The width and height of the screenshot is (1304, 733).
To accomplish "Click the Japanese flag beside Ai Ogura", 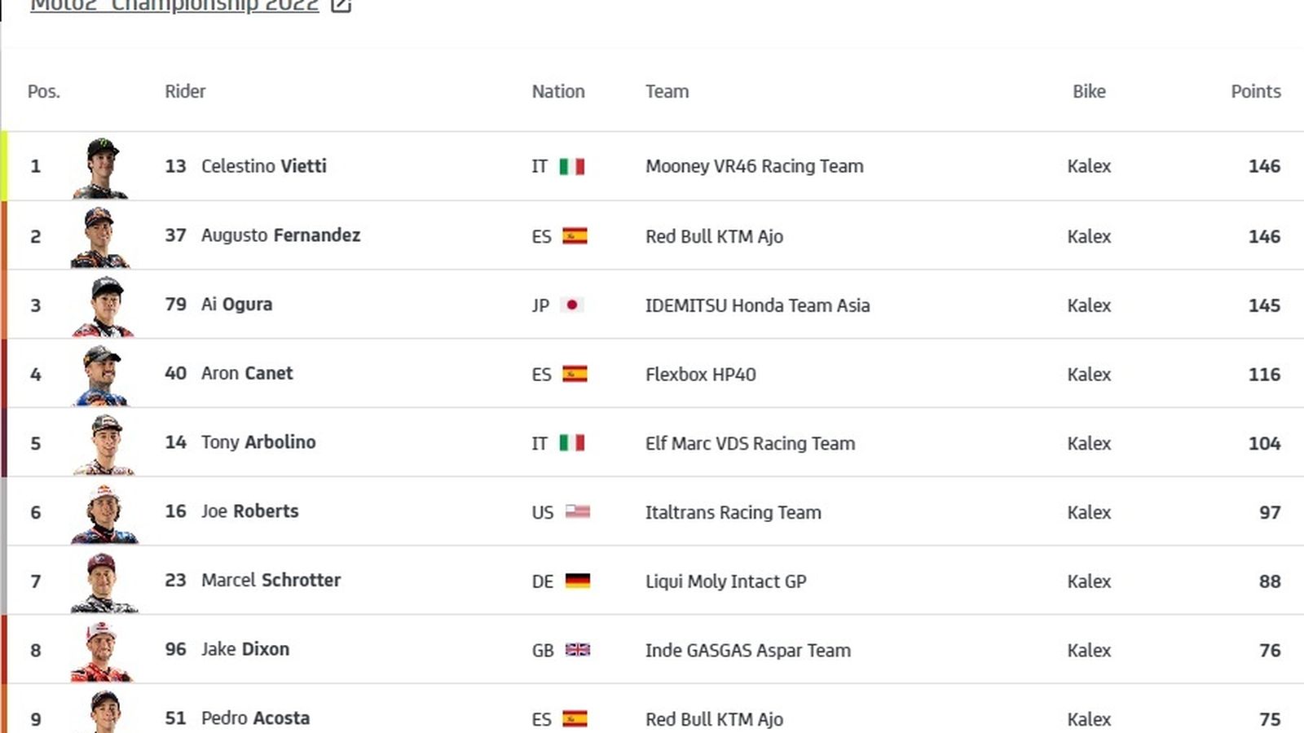I will point(575,305).
